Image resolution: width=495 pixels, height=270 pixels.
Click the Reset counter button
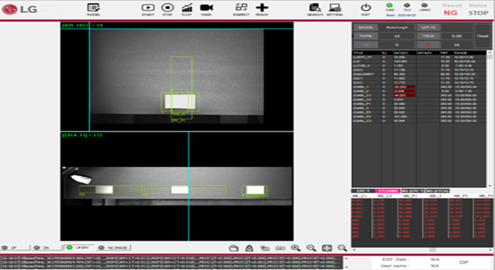(x=483, y=36)
